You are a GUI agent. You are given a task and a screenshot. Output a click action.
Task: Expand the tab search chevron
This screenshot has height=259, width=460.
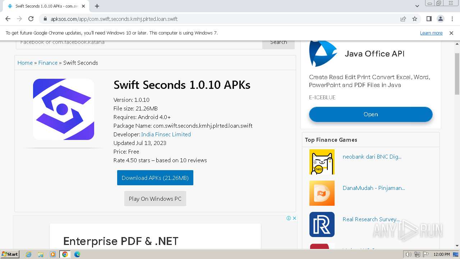tap(417, 6)
